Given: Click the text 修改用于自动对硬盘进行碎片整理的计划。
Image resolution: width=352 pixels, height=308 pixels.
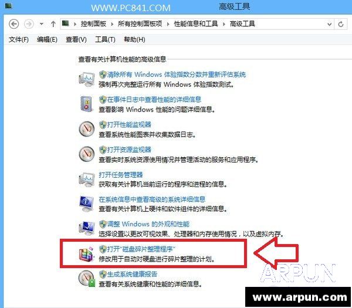Looking at the screenshot, I should click(157, 259).
